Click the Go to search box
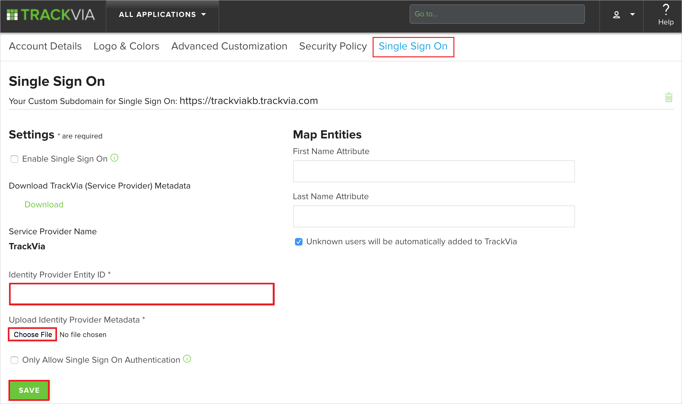Screen dimensions: 682x404 (497, 14)
